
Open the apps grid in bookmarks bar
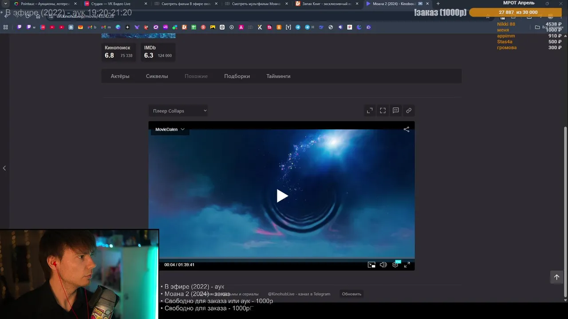point(6,27)
